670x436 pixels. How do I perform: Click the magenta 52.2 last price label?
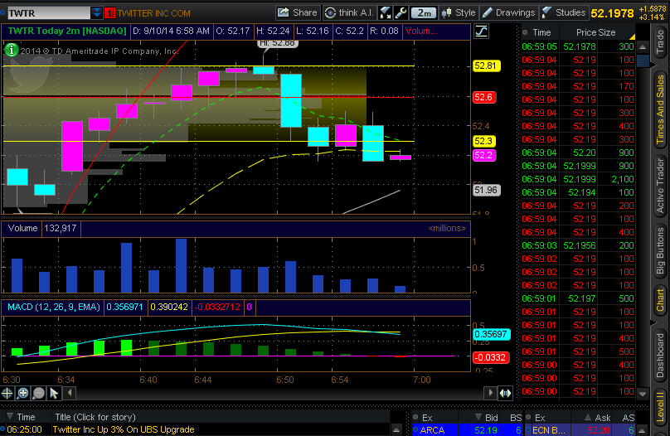tap(483, 156)
